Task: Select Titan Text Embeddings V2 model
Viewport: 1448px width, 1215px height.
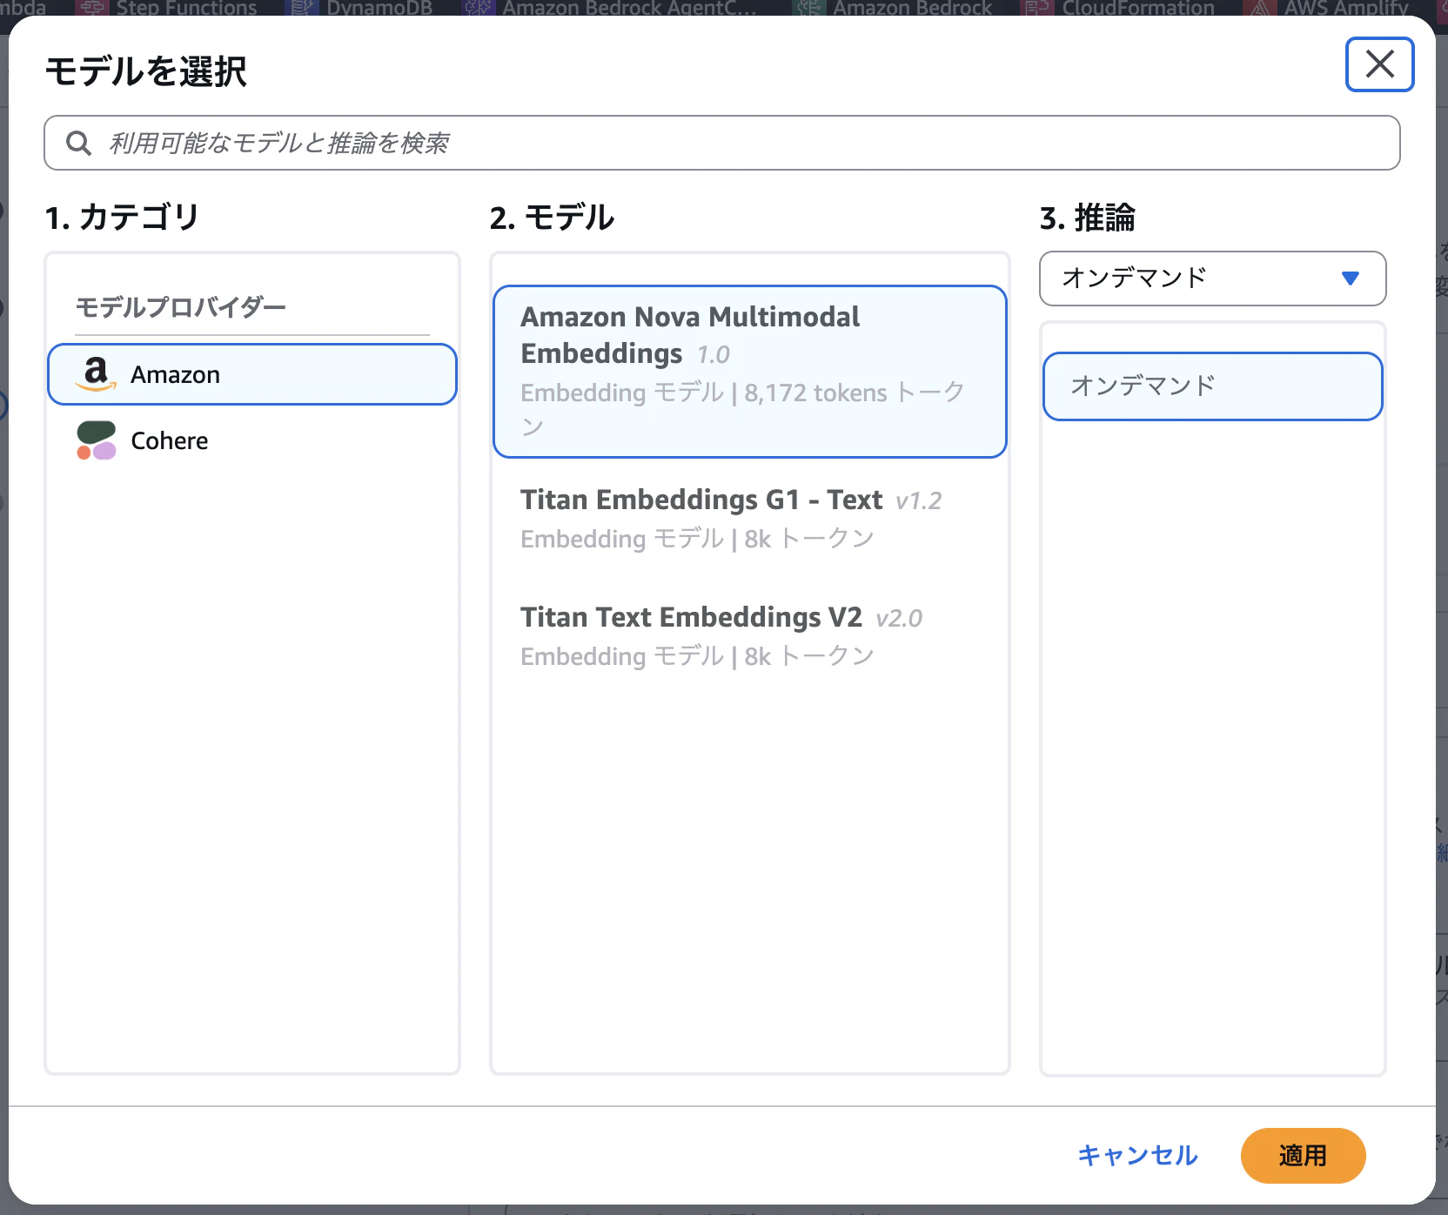Action: [750, 636]
